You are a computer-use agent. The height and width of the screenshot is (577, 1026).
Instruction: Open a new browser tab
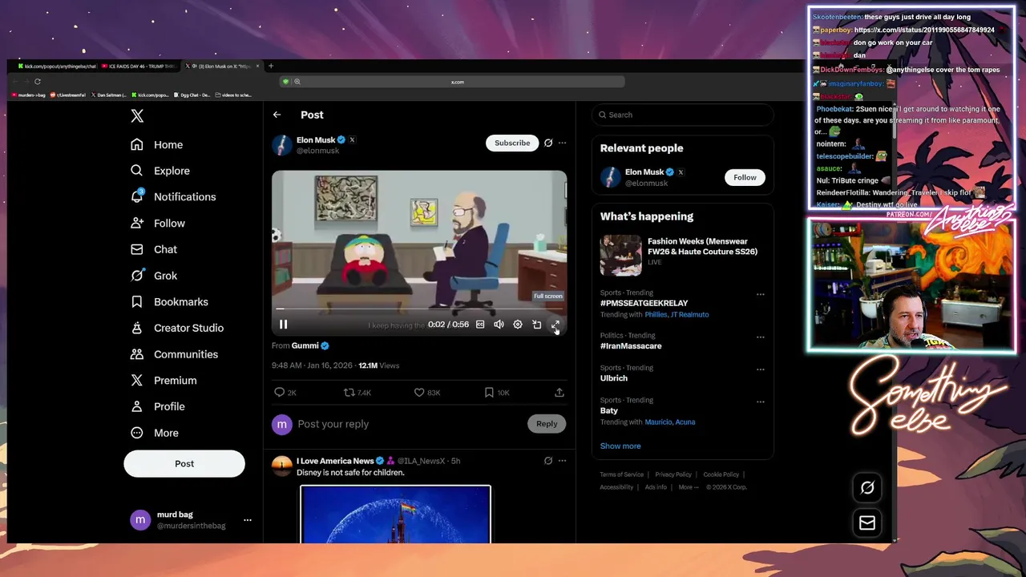coord(271,67)
